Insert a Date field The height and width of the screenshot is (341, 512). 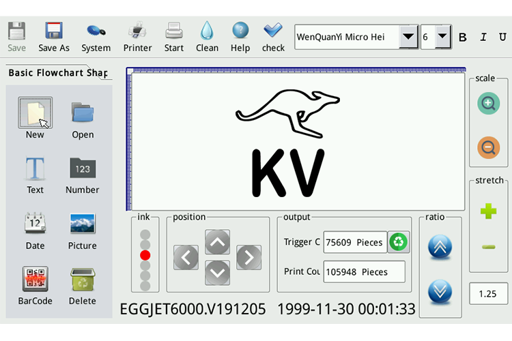[35, 223]
